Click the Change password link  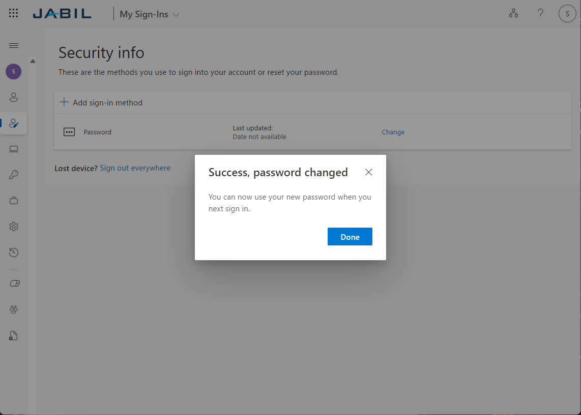(x=393, y=132)
